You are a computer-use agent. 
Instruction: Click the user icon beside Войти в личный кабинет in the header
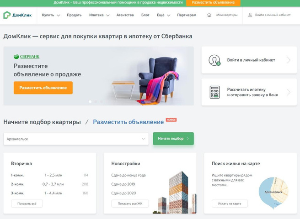coord(250,15)
